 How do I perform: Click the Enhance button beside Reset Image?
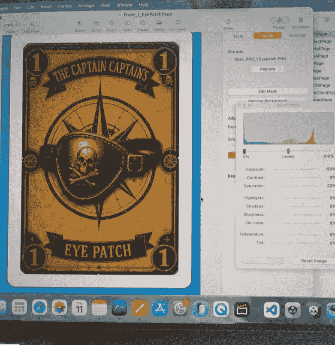263,261
